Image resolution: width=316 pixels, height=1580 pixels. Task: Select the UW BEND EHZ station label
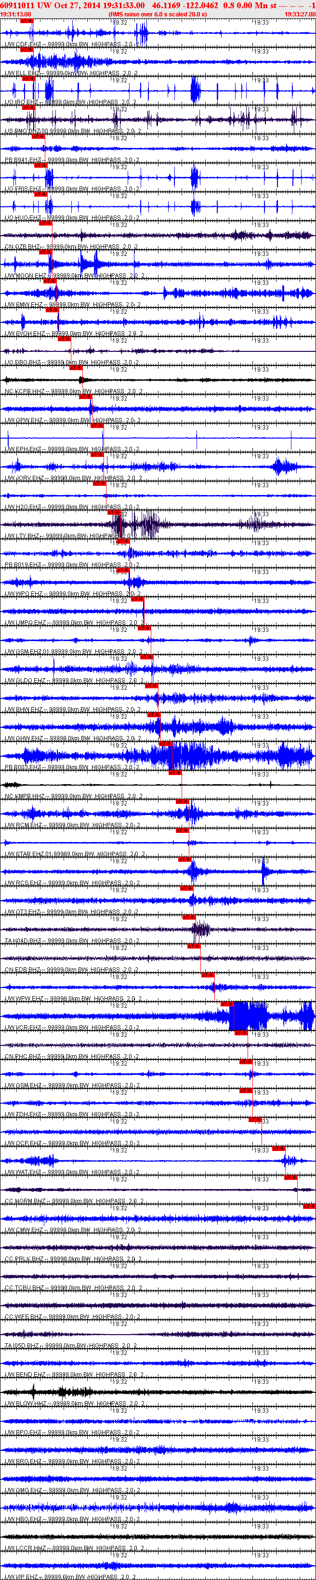[74, 1375]
